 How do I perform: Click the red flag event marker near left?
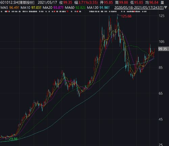pyautogui.click(x=7, y=11)
